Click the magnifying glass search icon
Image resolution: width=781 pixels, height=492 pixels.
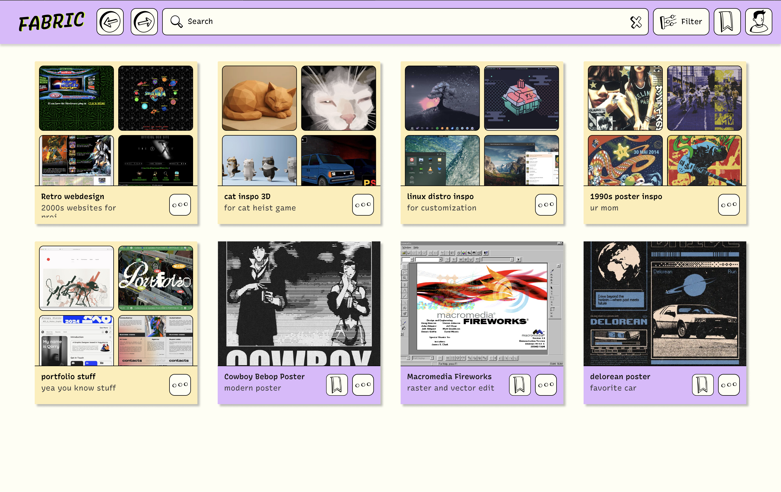point(177,22)
